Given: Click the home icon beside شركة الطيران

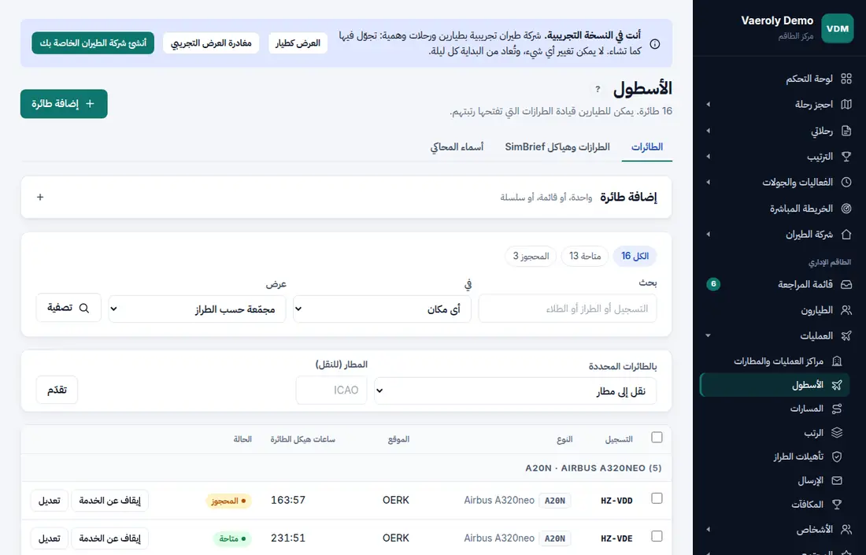Looking at the screenshot, I should pos(846,234).
